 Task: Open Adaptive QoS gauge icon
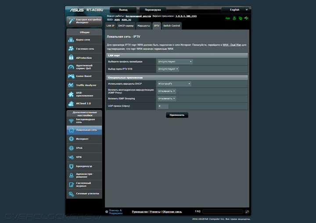pos(71,67)
